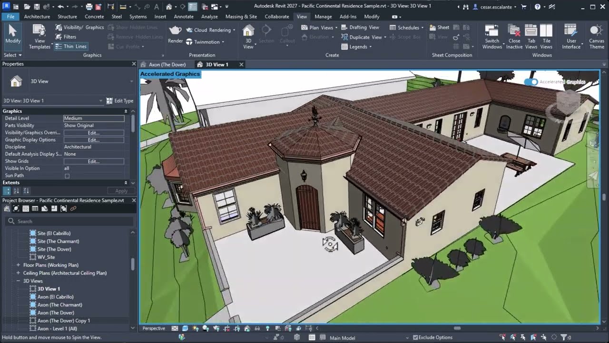Click the Edit Type button
This screenshot has height=343, width=609.
(120, 101)
